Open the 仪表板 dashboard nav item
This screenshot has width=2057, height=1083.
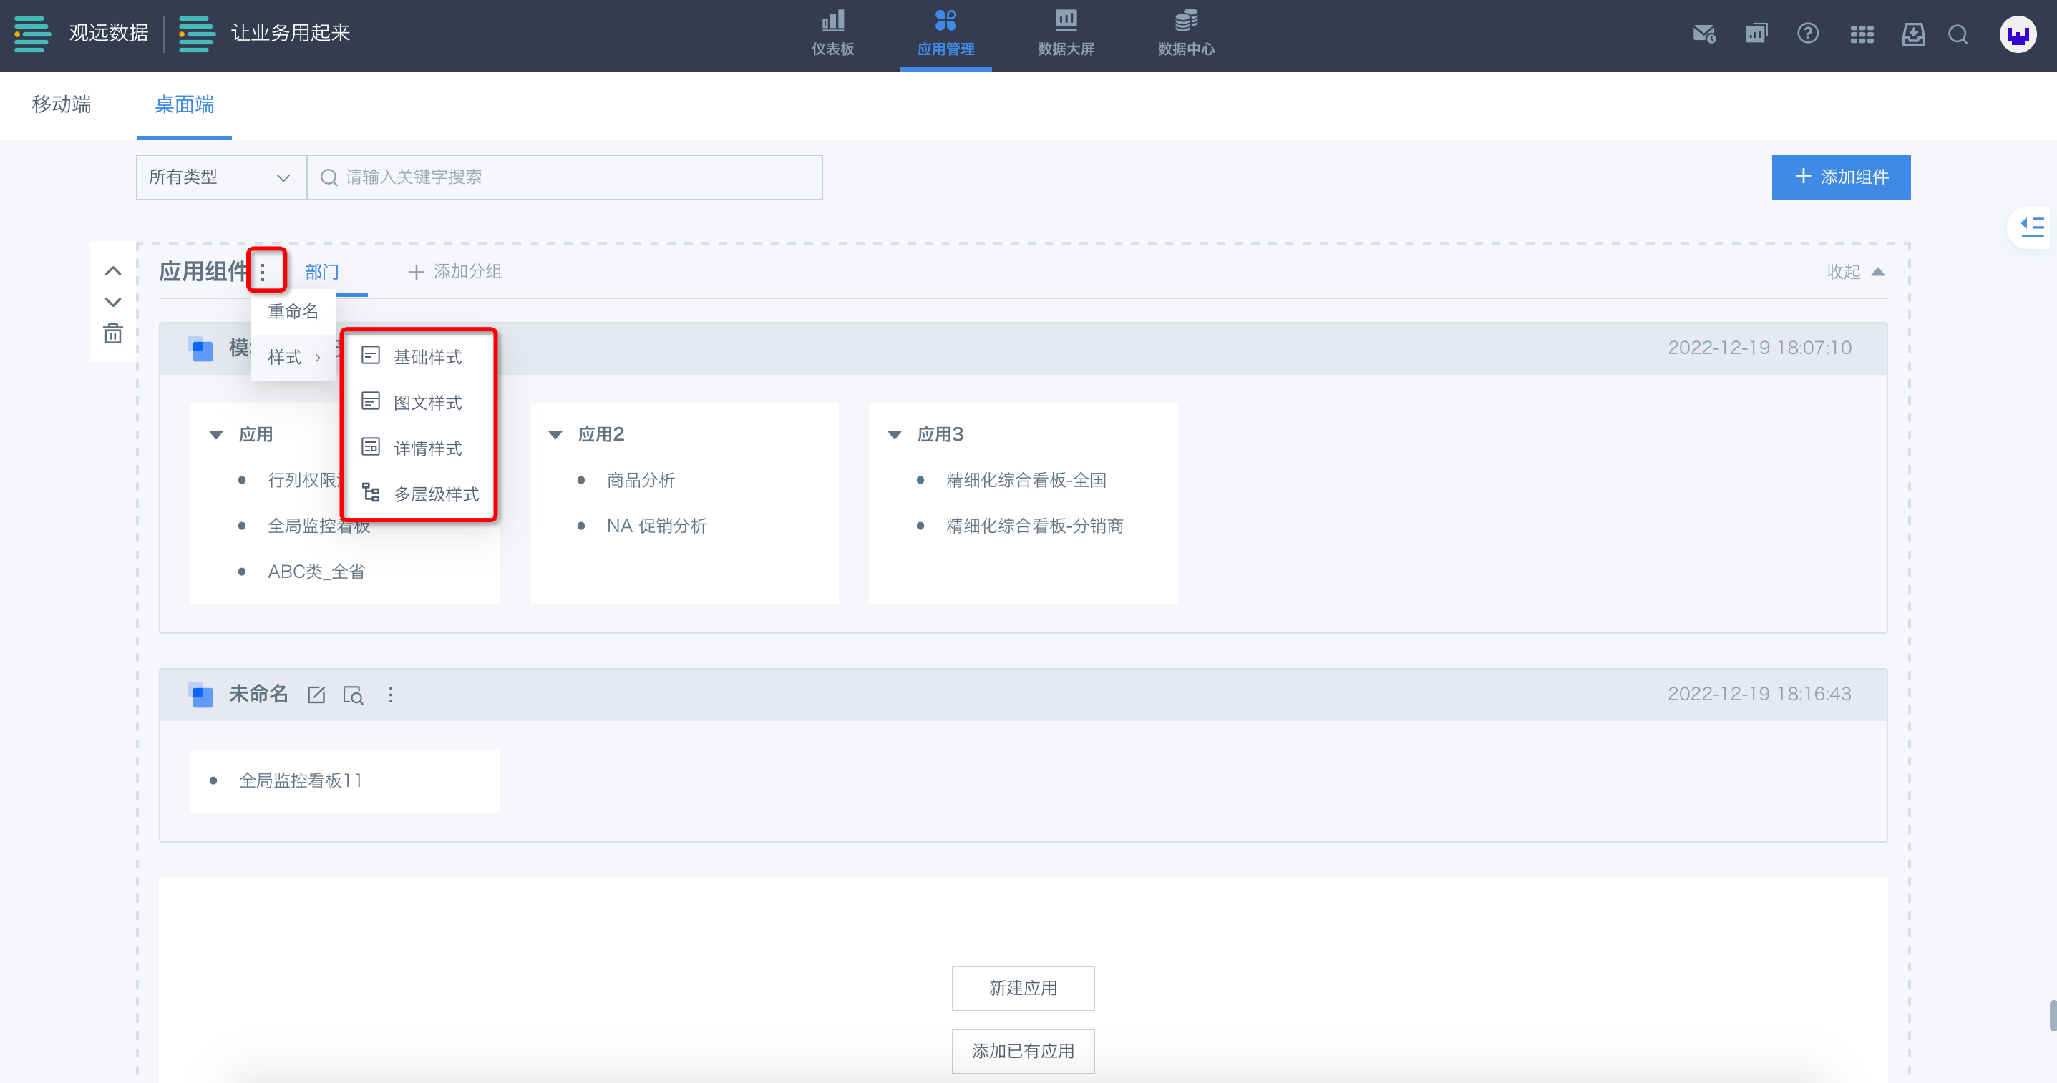click(x=832, y=34)
